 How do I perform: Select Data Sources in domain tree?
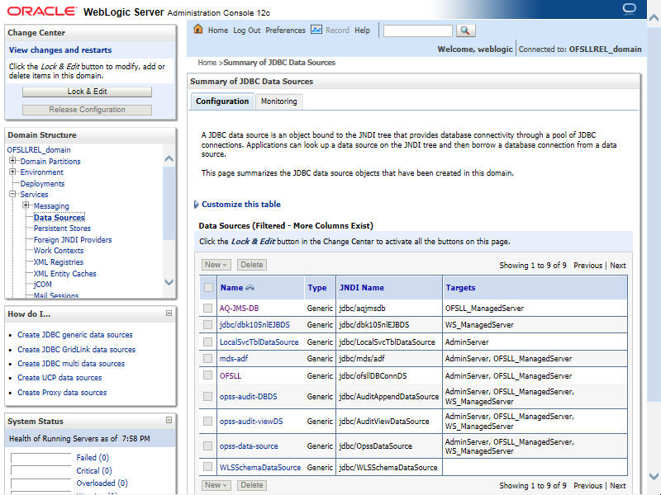coord(59,217)
